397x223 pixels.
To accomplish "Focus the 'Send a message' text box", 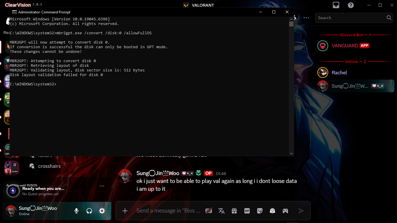I will [x=168, y=211].
